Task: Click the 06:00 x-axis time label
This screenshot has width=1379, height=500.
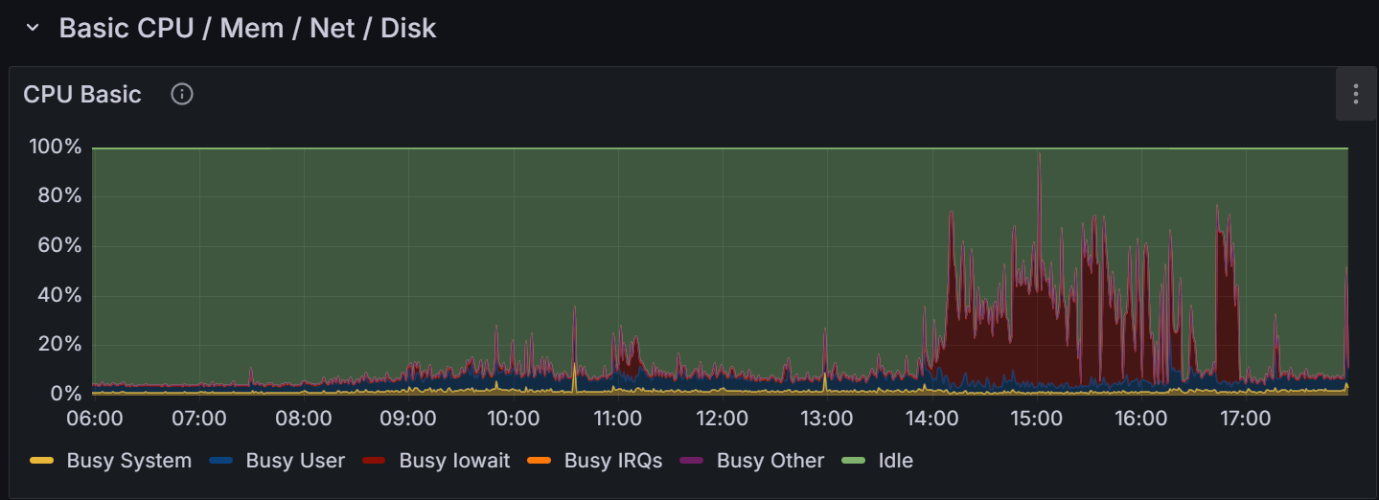Action: coord(94,419)
